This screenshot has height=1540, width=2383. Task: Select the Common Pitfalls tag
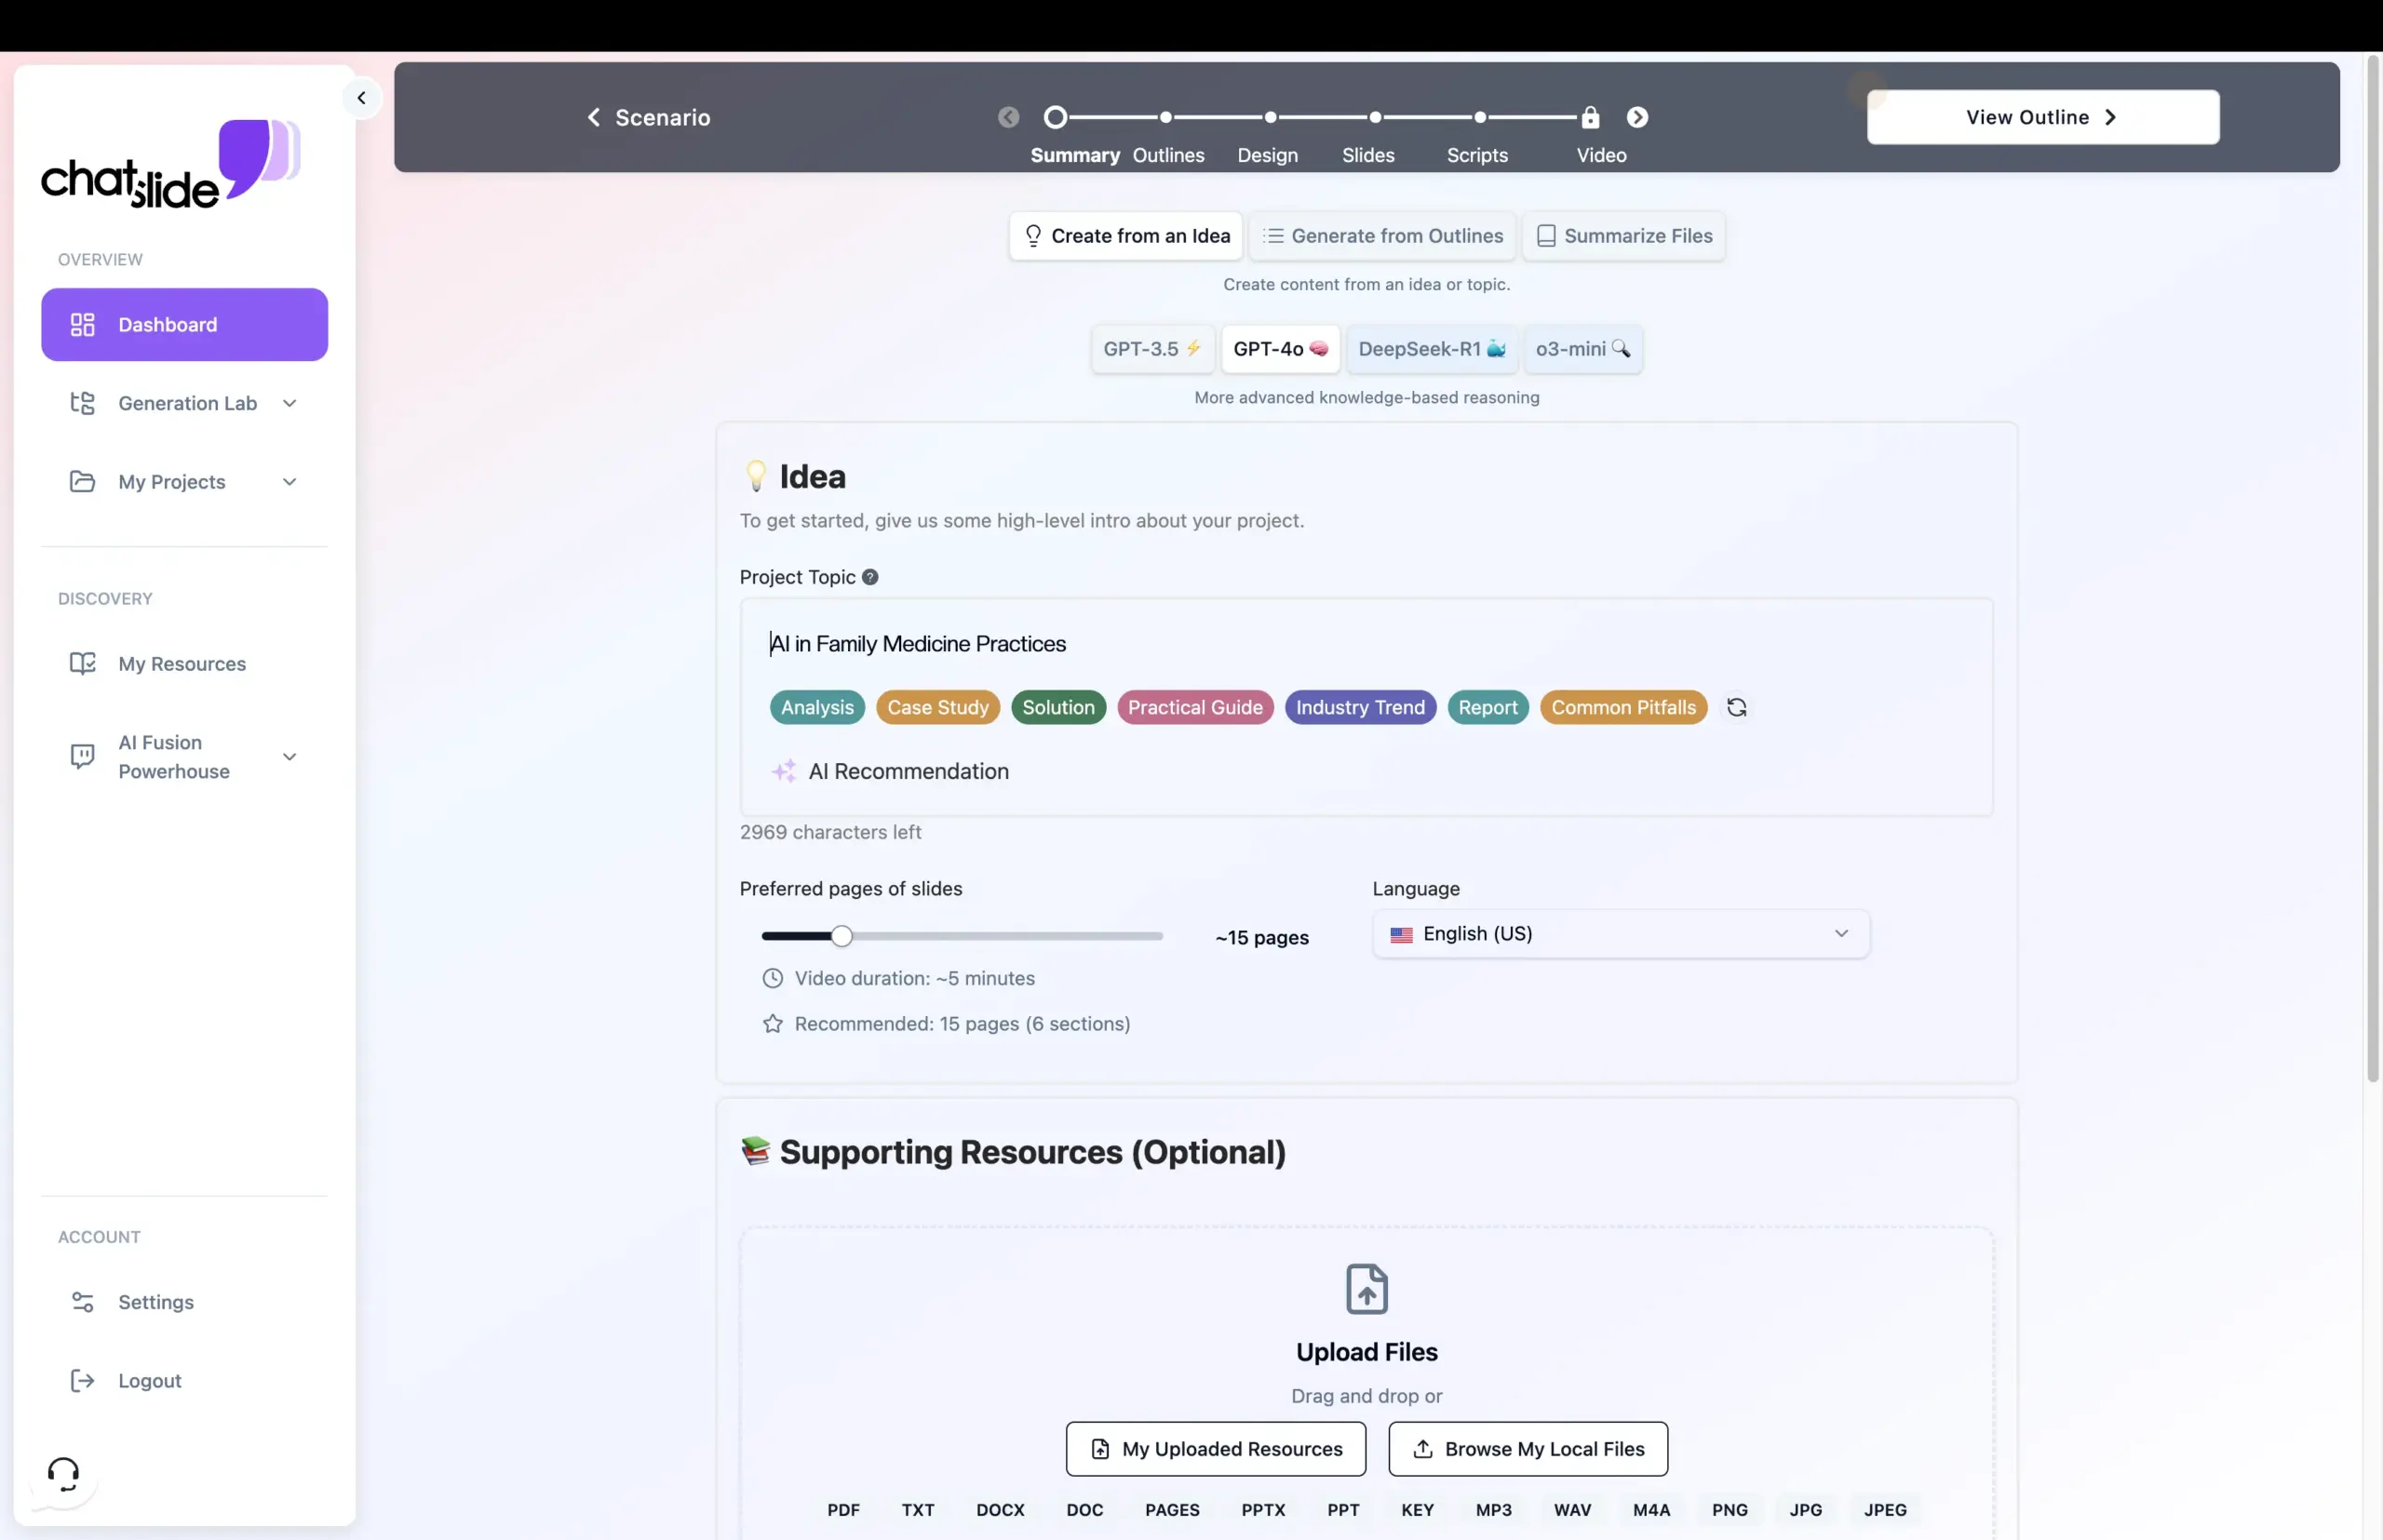(1623, 708)
